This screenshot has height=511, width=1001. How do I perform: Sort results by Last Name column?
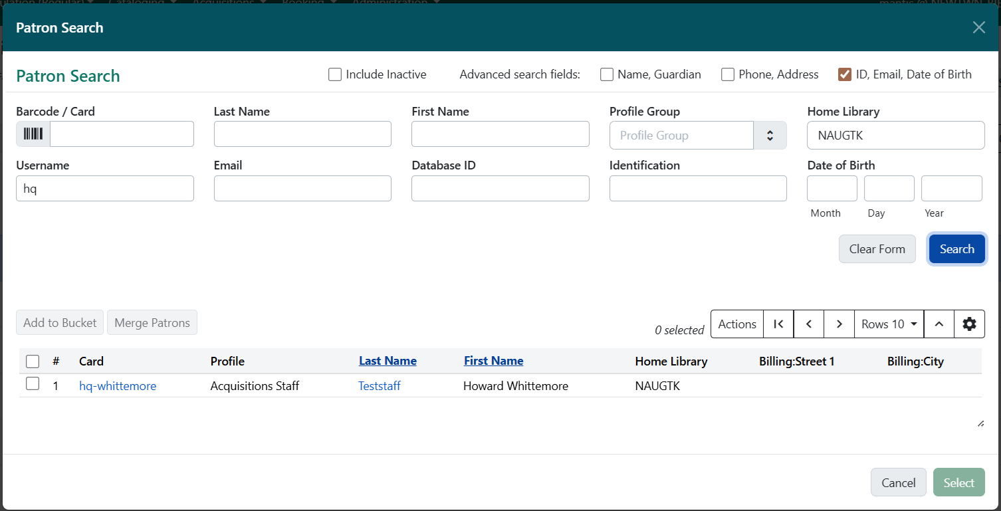[388, 361]
